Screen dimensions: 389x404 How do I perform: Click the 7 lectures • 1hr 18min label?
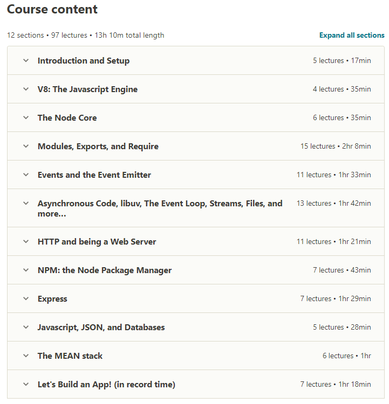coord(336,385)
